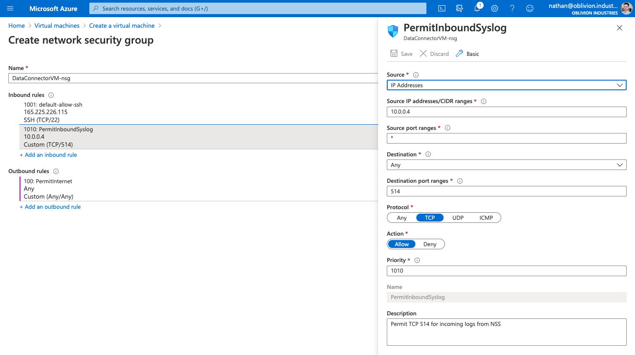Viewport: 635px width, 355px height.
Task: Go to Virtual machines breadcrumb
Action: pos(57,26)
